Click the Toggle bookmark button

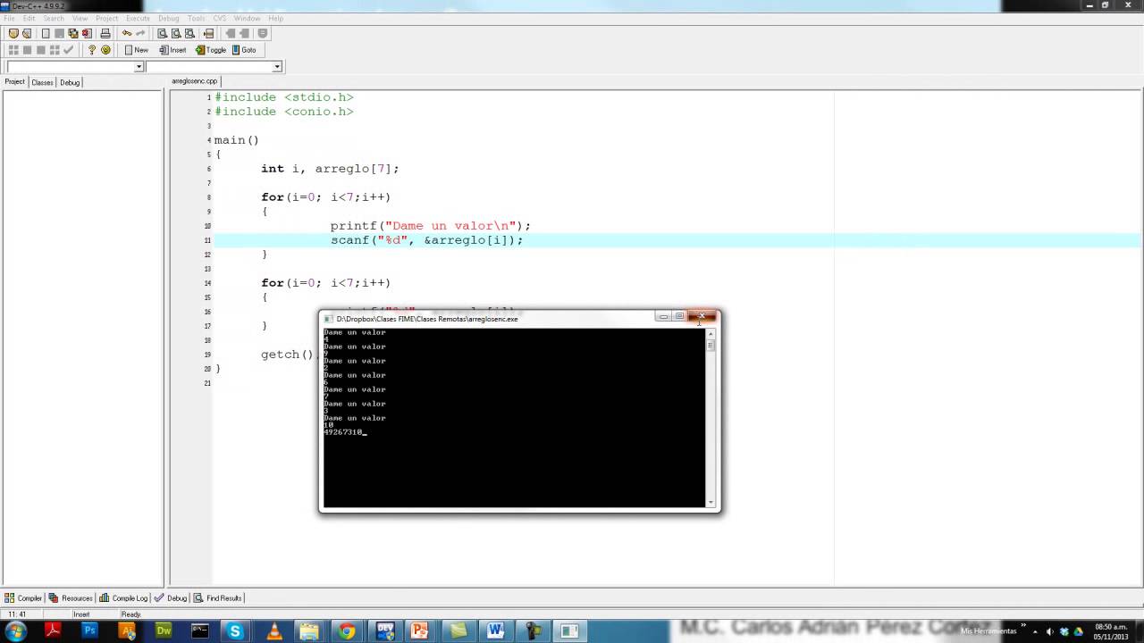click(x=211, y=50)
